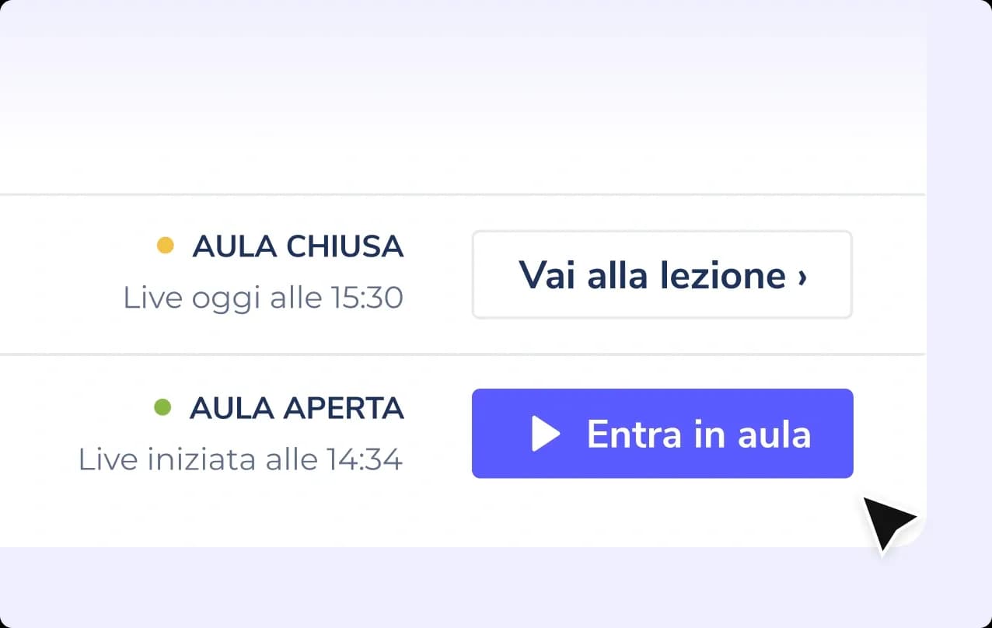
Task: Click the yellow status dot beside AULA CHIUSA
Action: (165, 246)
